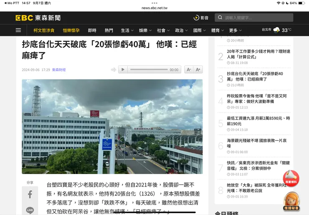This screenshot has height=215, width=309.
Task: Decrease font size with A- button
Action: click(189, 69)
